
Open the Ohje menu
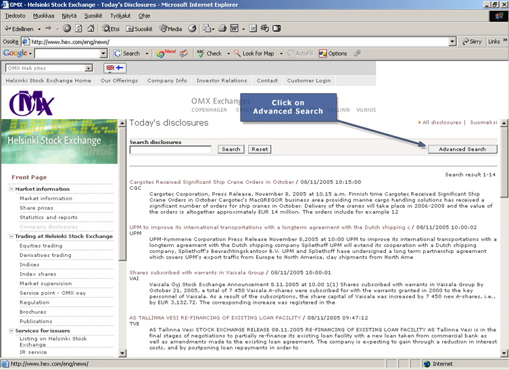click(144, 16)
